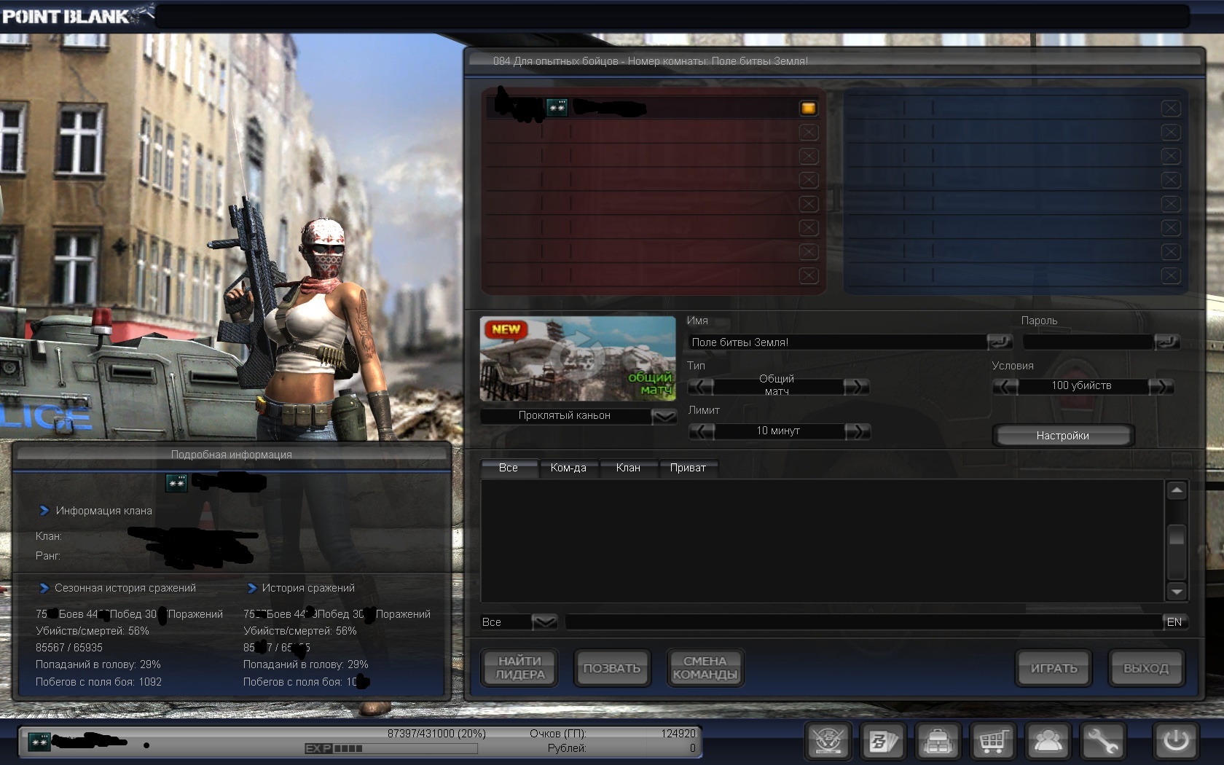Switch to the Ком-да chat tab

[x=568, y=468]
